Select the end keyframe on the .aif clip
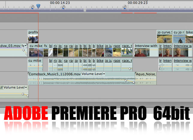This screenshot has height=140, width=193. 28,96
